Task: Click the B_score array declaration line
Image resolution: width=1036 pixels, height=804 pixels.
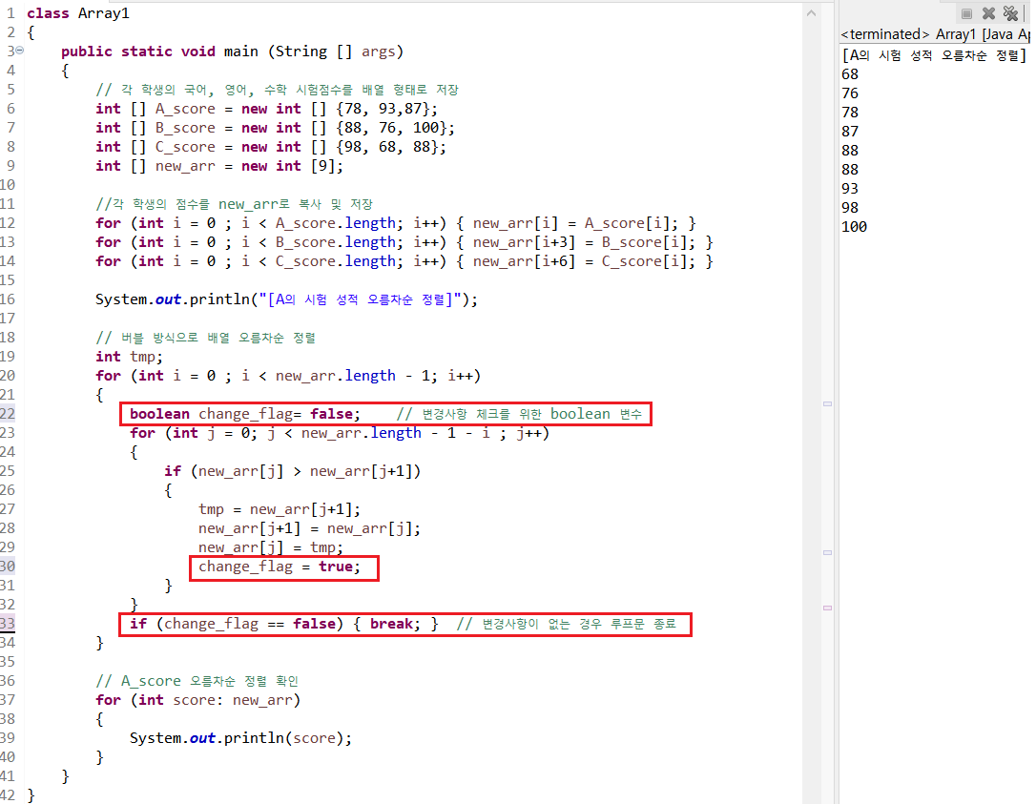Action: (275, 128)
